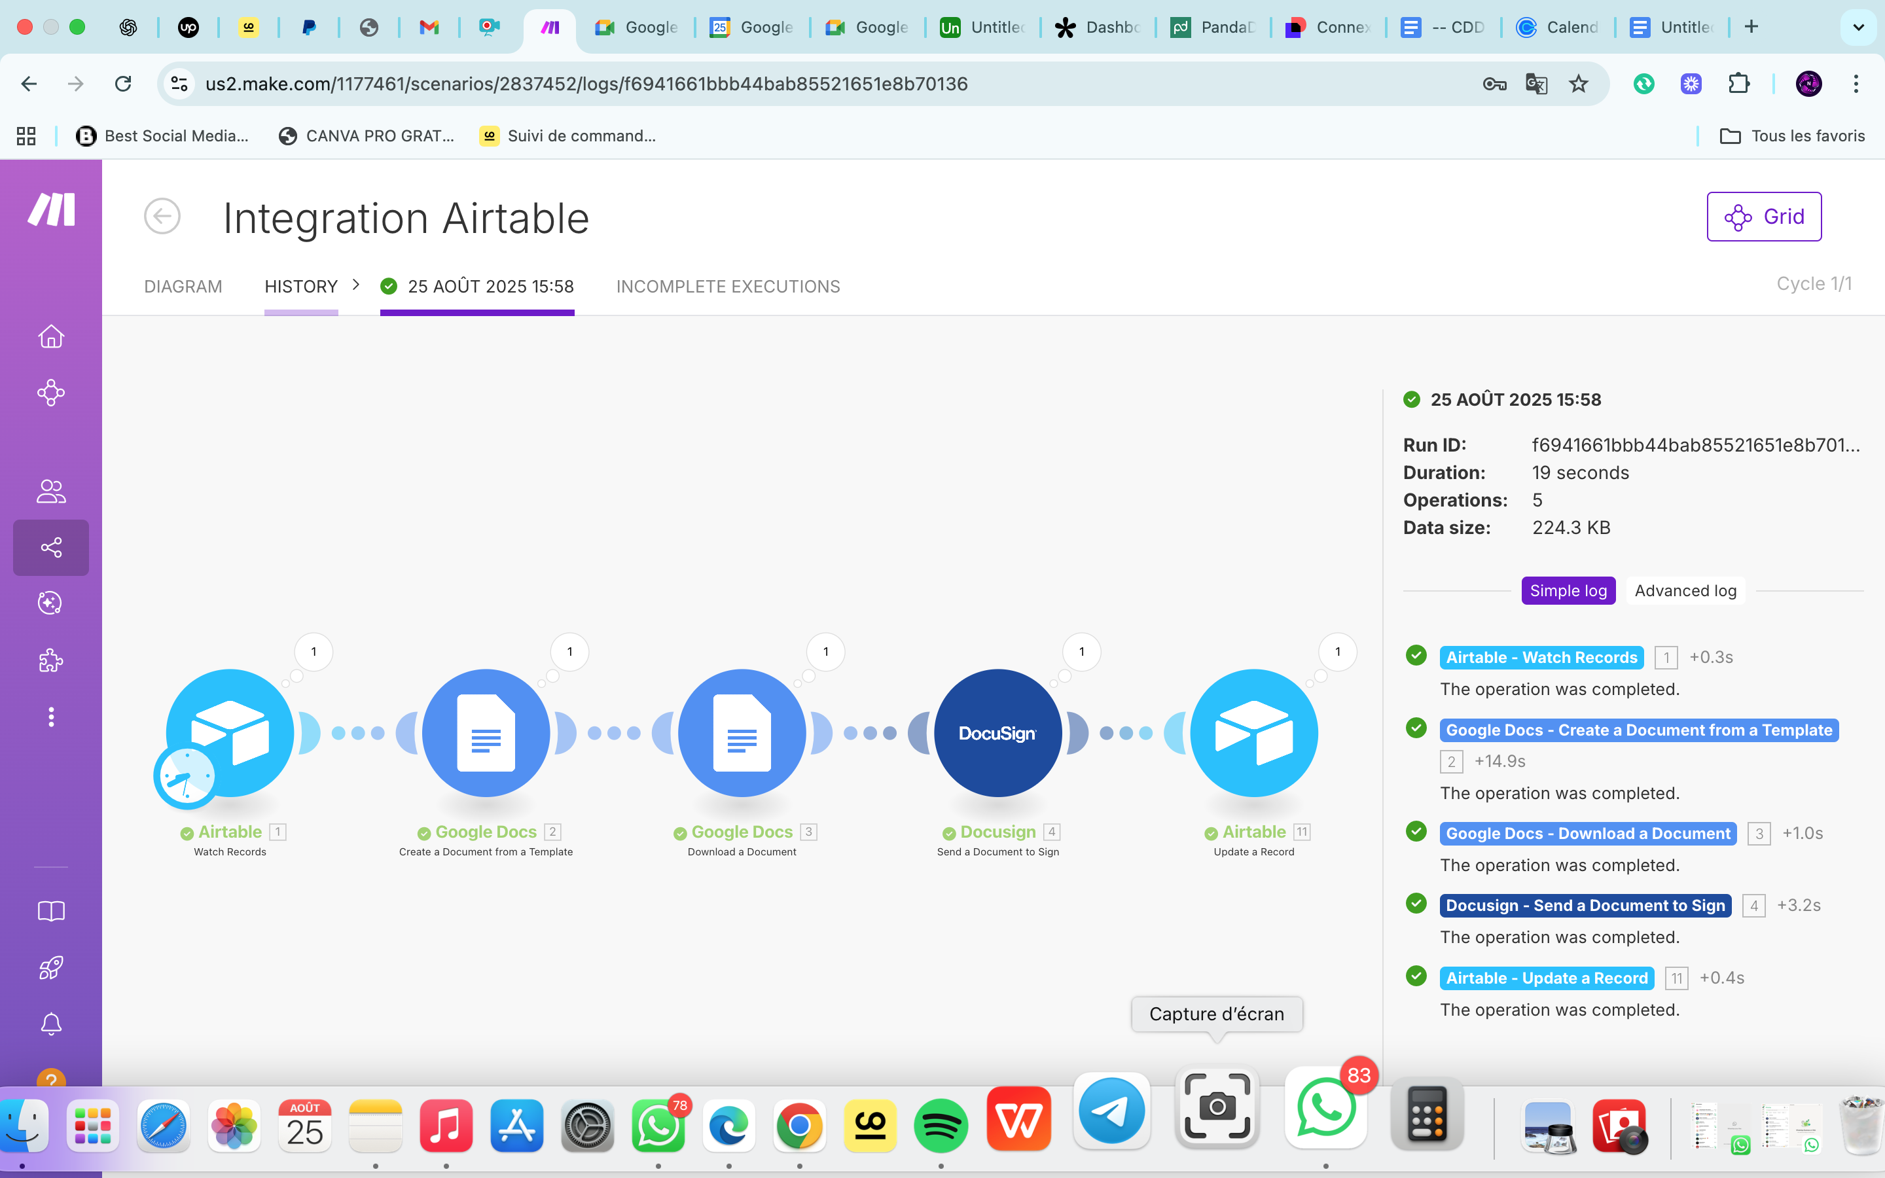Screen dimensions: 1885x1178
Task: Click the Grid button
Action: tap(1763, 217)
